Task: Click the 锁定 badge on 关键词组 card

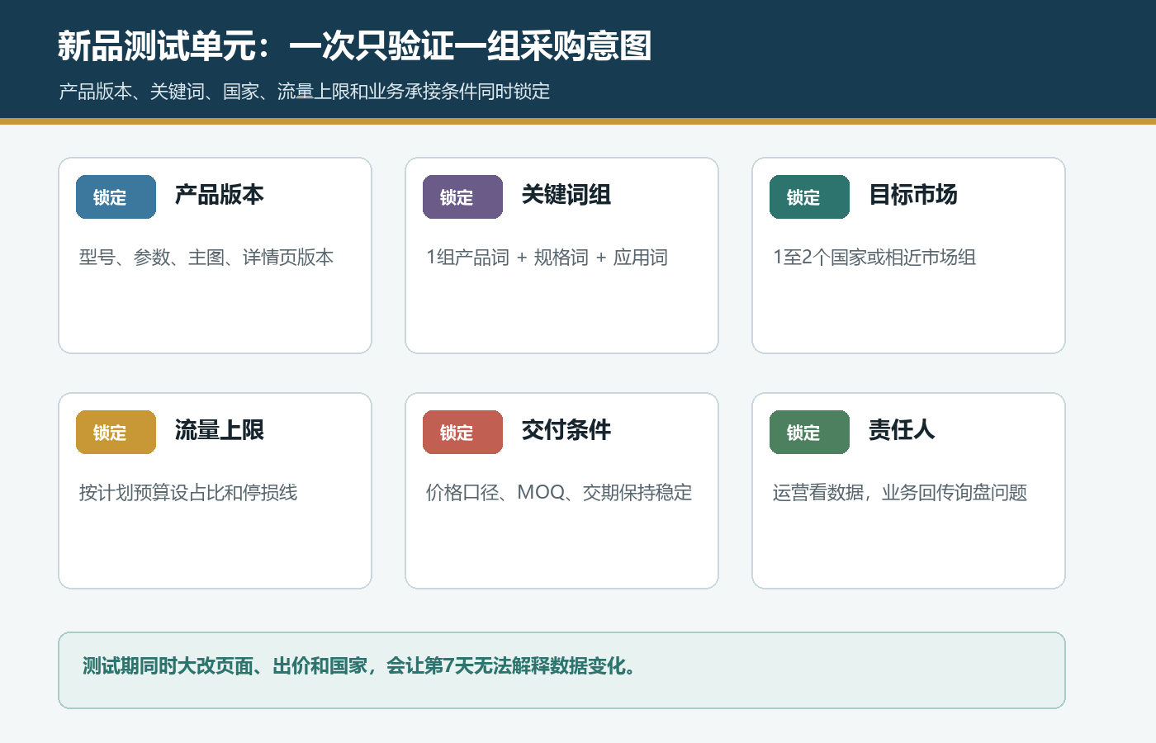Action: (x=462, y=197)
